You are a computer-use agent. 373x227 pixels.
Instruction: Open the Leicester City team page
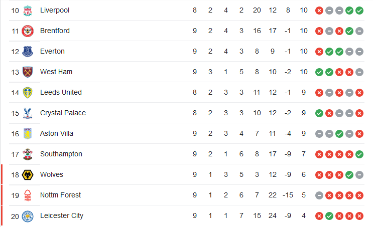[62, 215]
